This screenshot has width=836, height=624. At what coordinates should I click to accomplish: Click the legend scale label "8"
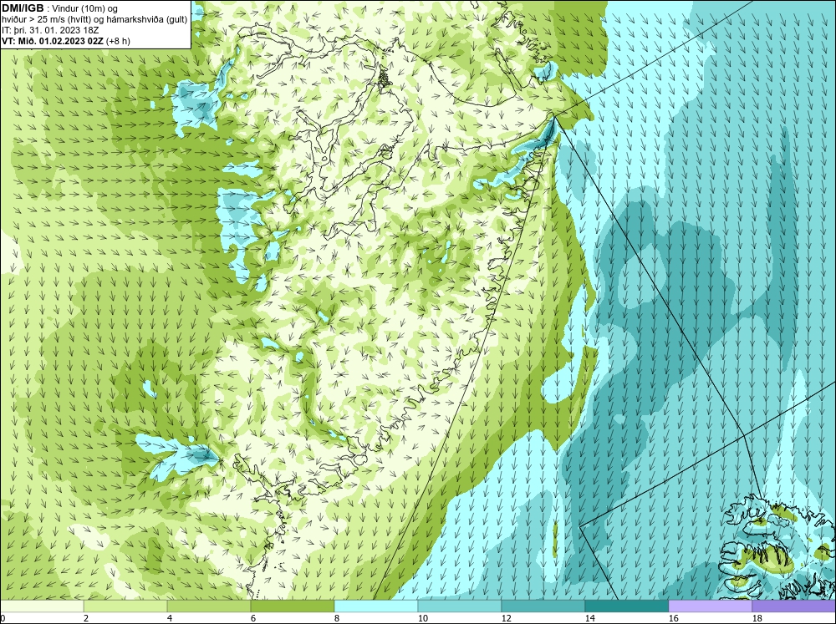(336, 618)
